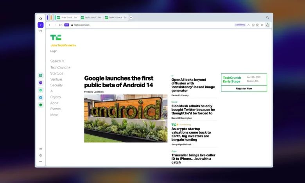This screenshot has height=183, width=305.
Task: Open the Opera menu logo in sidebar
Action: pyautogui.click(x=40, y=19)
